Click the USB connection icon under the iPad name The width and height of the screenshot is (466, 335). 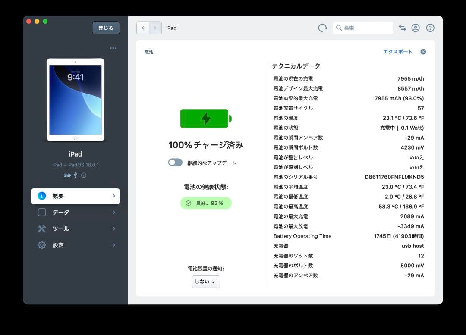tap(76, 175)
